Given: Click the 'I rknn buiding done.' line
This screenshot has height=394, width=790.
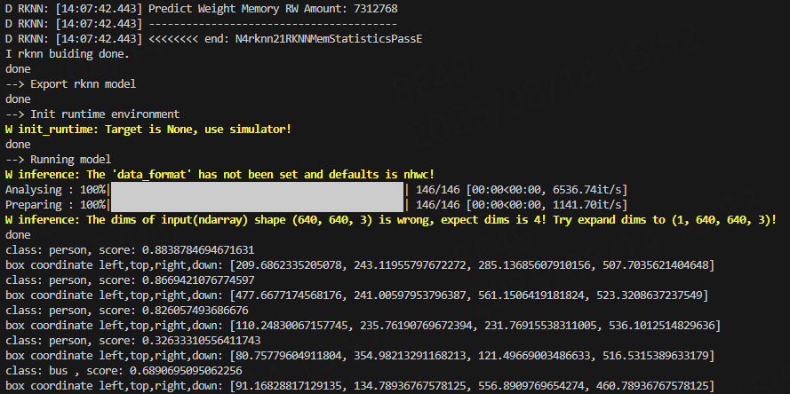Looking at the screenshot, I should pyautogui.click(x=68, y=54).
